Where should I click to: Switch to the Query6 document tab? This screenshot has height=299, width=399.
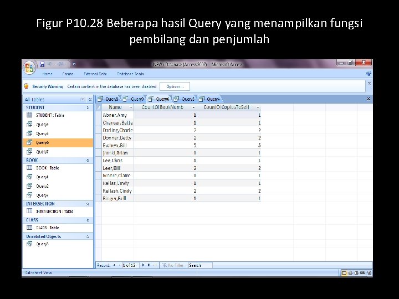tap(159, 99)
